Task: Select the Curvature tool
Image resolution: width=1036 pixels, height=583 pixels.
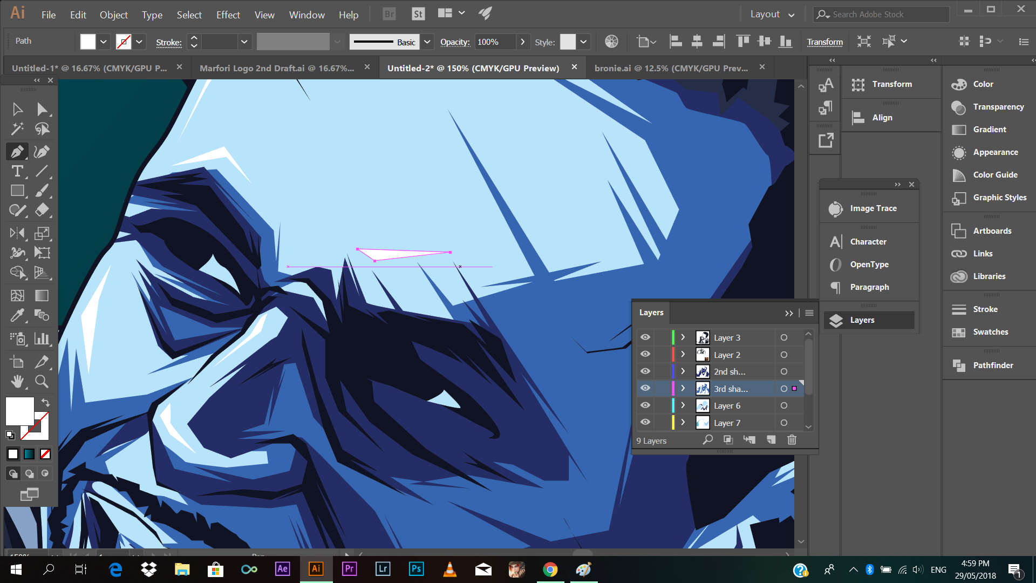Action: point(42,152)
